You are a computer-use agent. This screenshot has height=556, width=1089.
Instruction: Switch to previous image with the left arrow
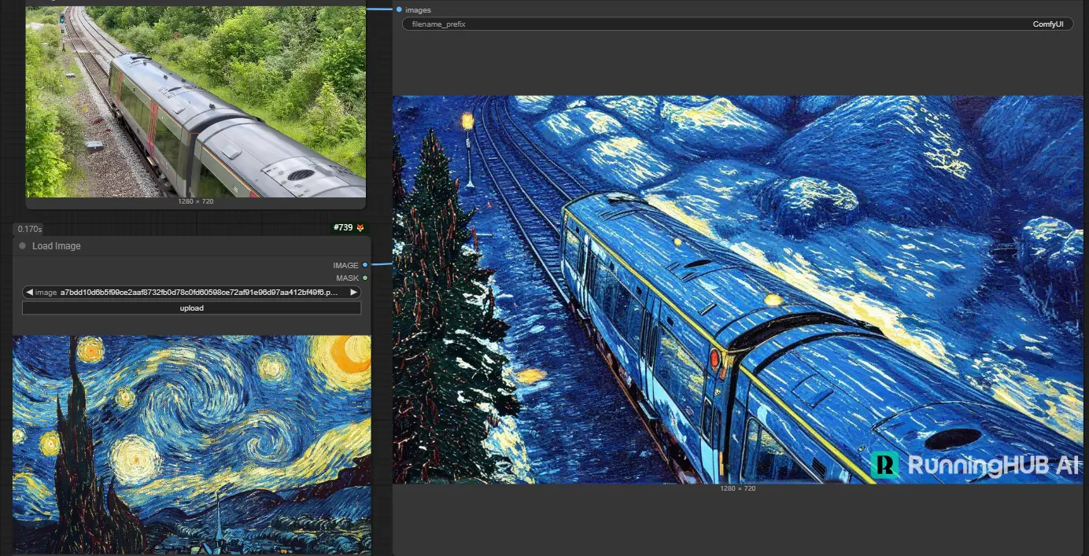click(29, 292)
